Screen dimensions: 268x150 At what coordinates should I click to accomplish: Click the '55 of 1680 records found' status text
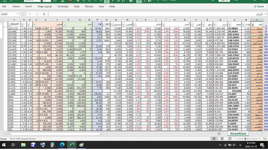click(x=23, y=139)
